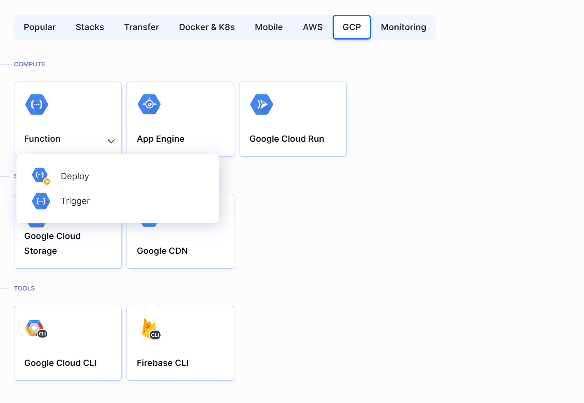Image resolution: width=584 pixels, height=403 pixels.
Task: Switch to the Docker & K8s tab
Action: point(207,27)
